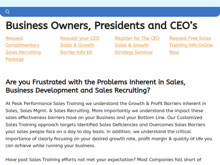Click "Register for The CEO" link line
The height and width of the screenshot is (165, 220).
[137, 38]
